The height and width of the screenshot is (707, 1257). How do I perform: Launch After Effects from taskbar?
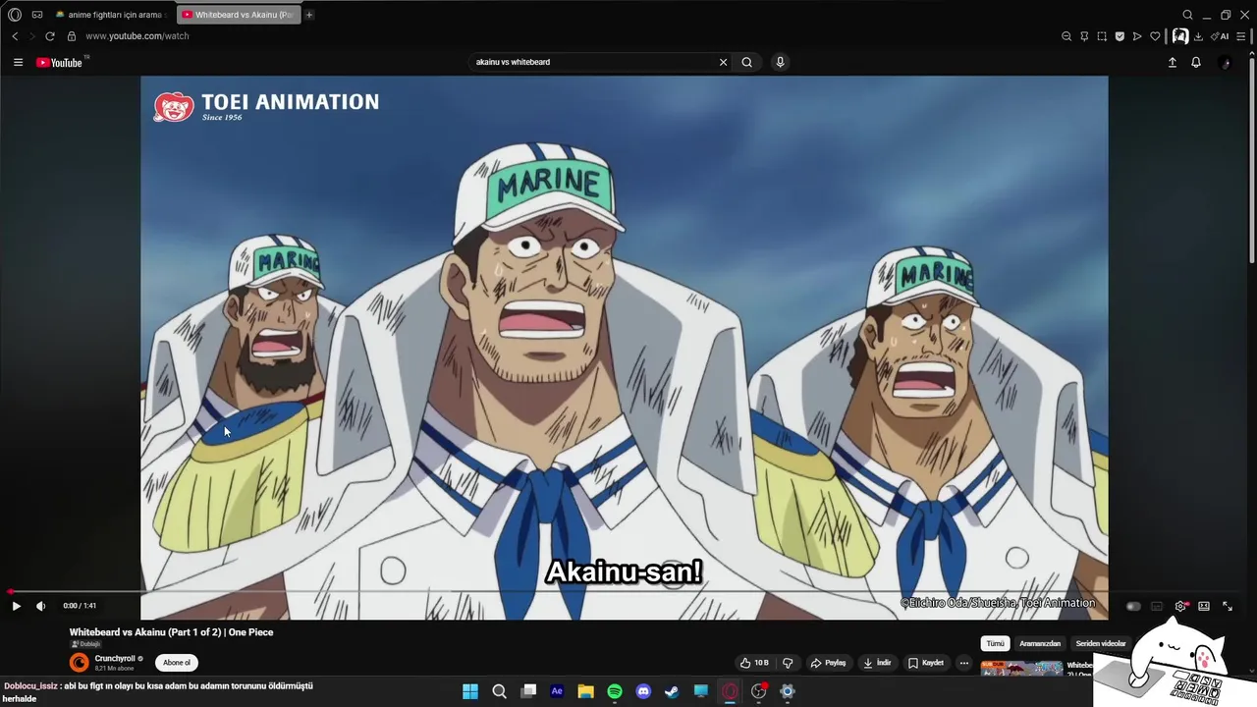pyautogui.click(x=557, y=691)
